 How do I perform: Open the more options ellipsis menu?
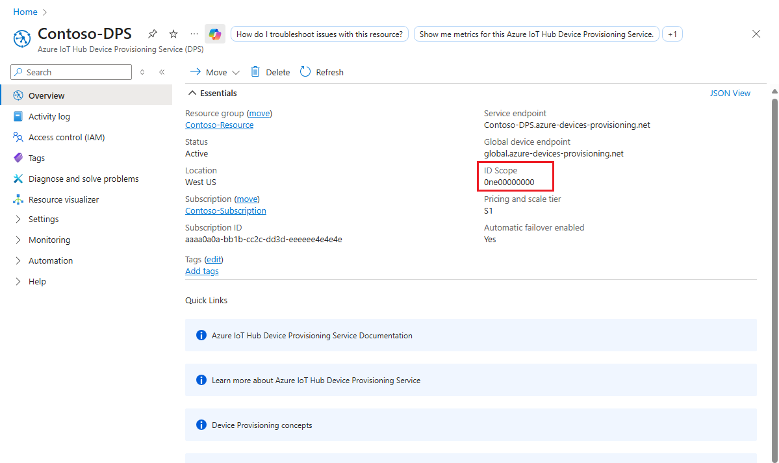coord(194,34)
